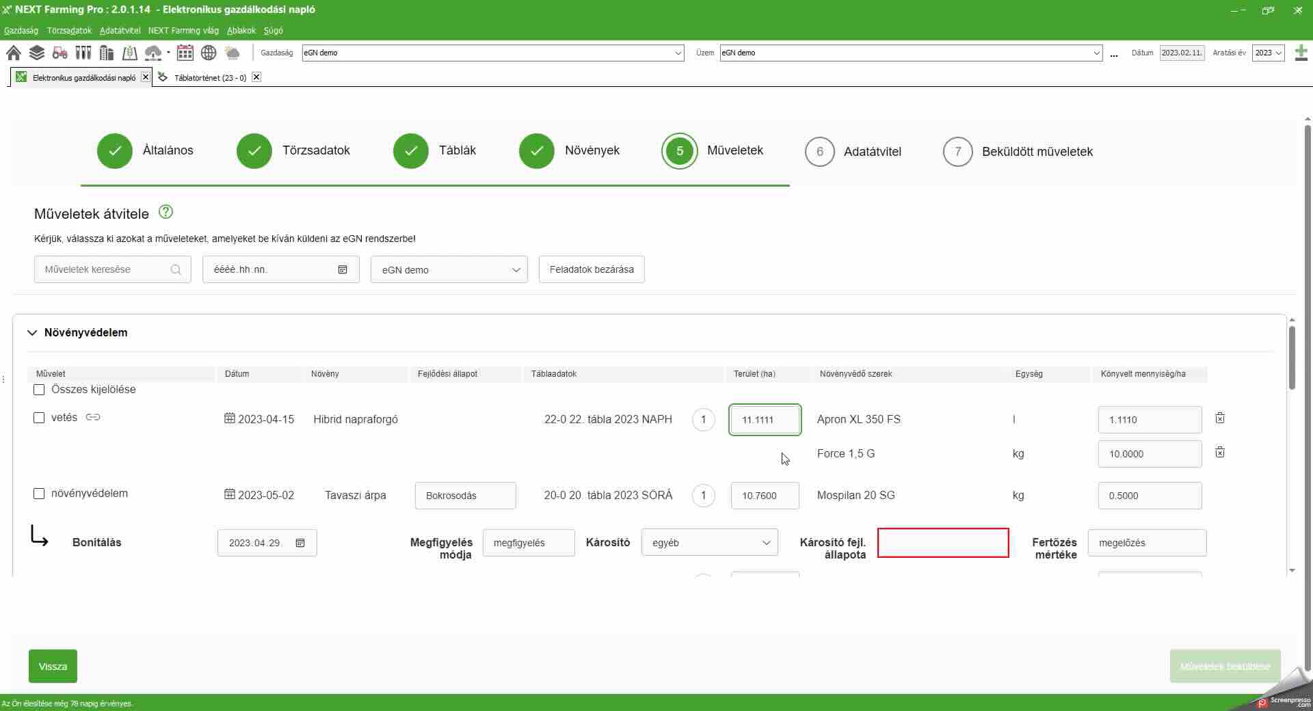Switch to the Táblatörténet (23 - 0) tab

[x=209, y=78]
